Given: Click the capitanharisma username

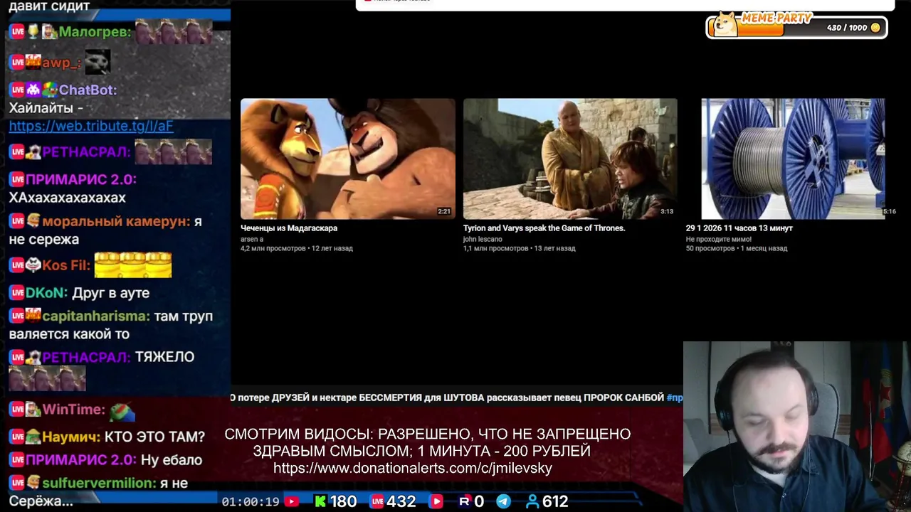Looking at the screenshot, I should (96, 316).
